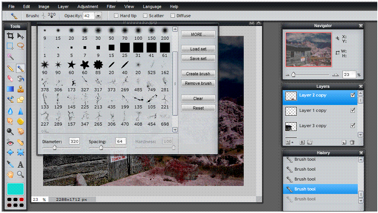
Task: Activate the Type text tool
Action: coord(21,165)
